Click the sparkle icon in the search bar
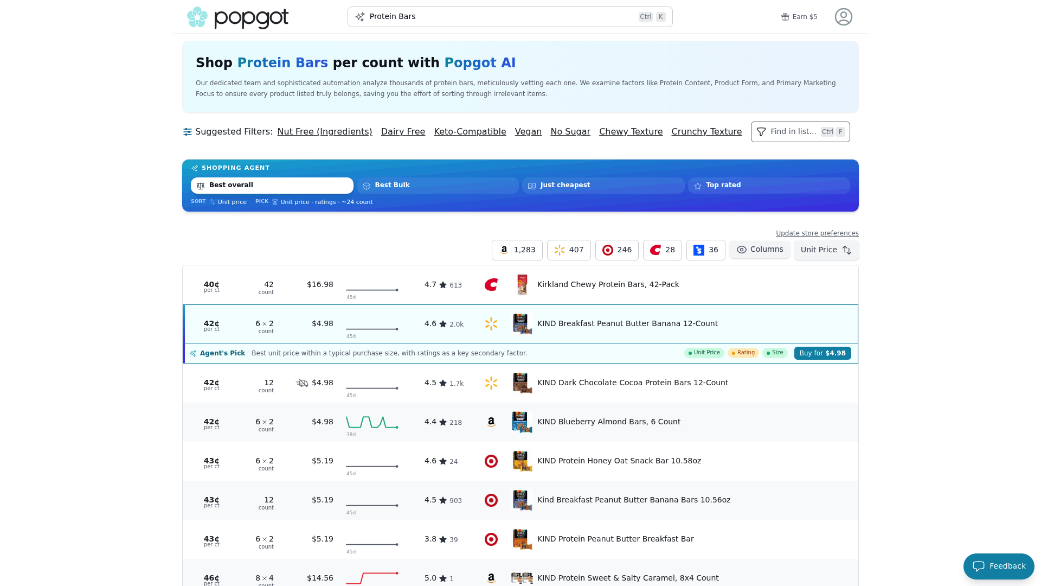This screenshot has width=1041, height=586. coord(360,17)
